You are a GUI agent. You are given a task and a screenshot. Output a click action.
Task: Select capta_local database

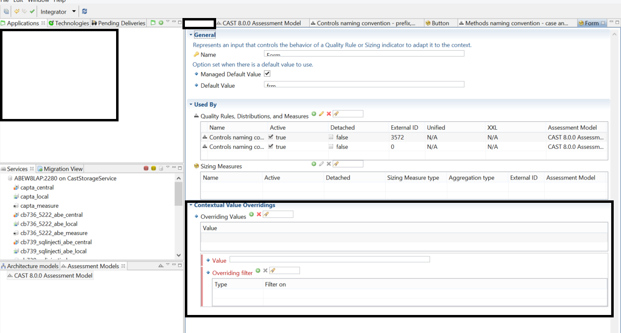point(35,197)
